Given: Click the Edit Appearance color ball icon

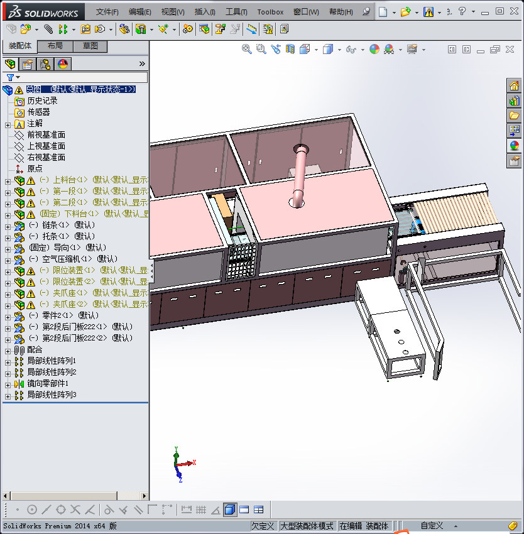Looking at the screenshot, I should (x=374, y=50).
